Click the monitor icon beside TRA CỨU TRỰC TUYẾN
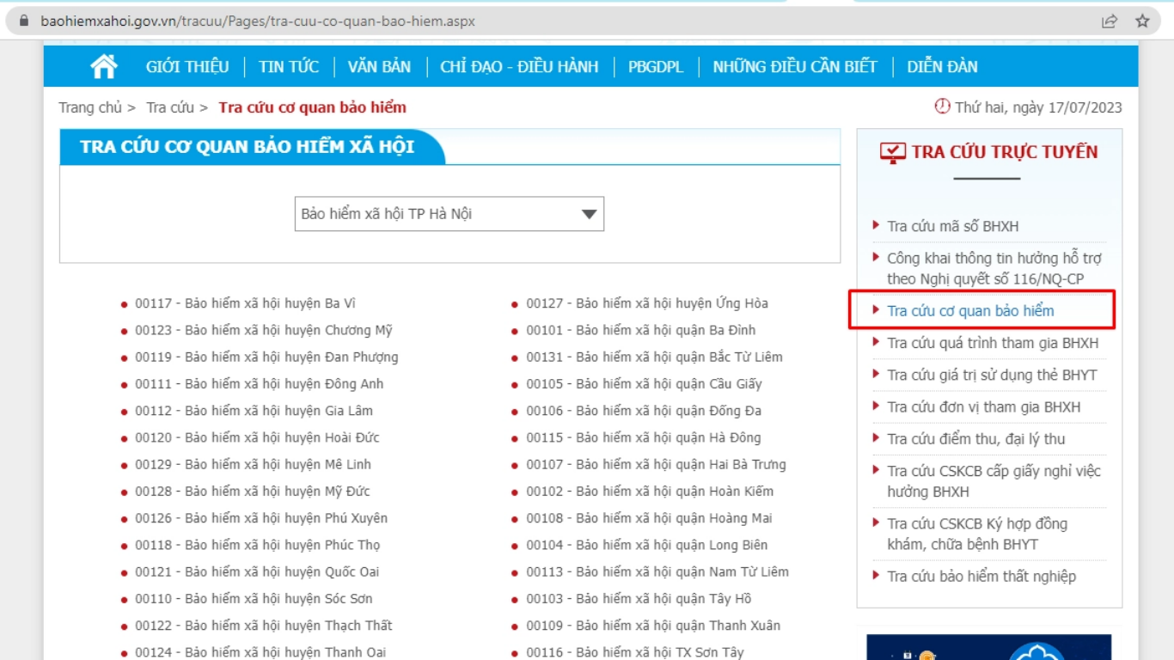Image resolution: width=1174 pixels, height=660 pixels. coord(894,151)
